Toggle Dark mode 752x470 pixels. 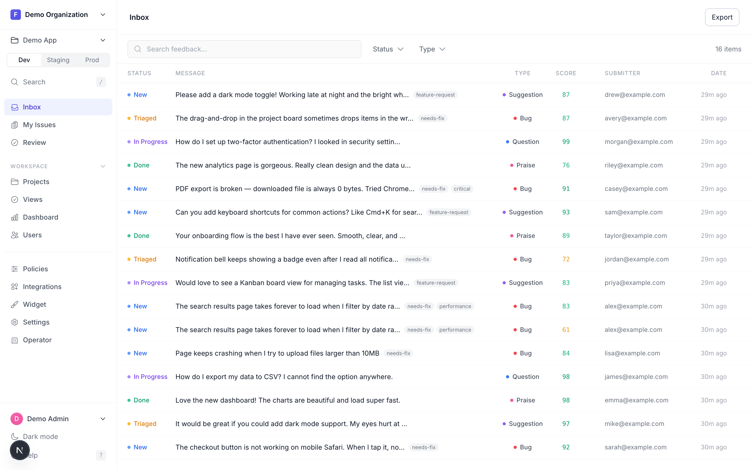tap(40, 436)
